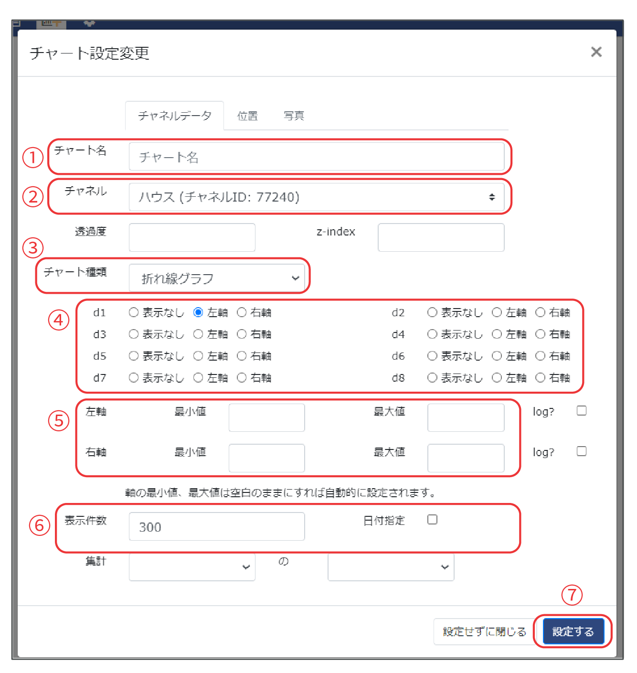Select 左軸 for d5
This screenshot has width=637, height=673.
(198, 356)
